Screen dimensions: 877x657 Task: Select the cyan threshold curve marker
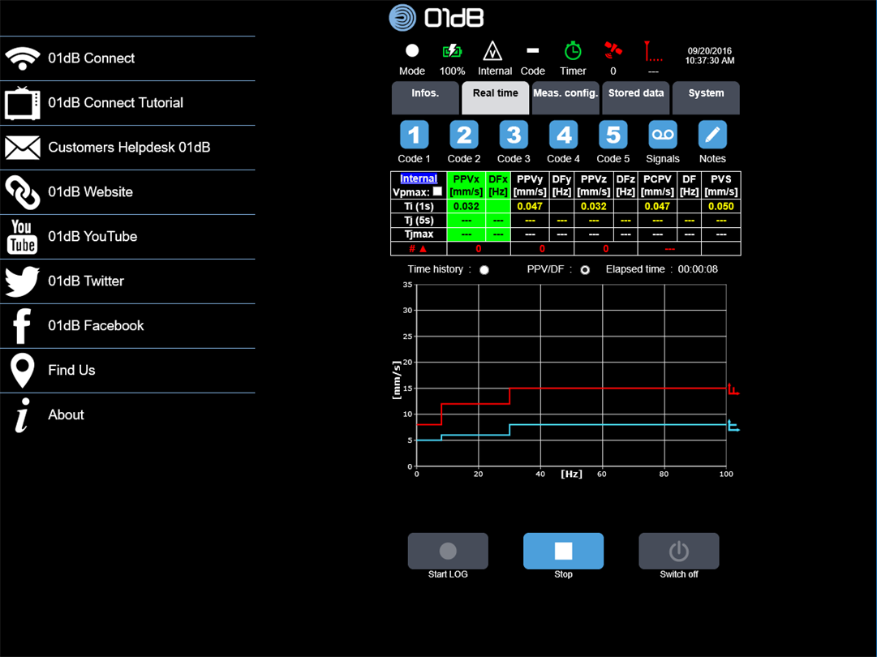click(x=733, y=426)
